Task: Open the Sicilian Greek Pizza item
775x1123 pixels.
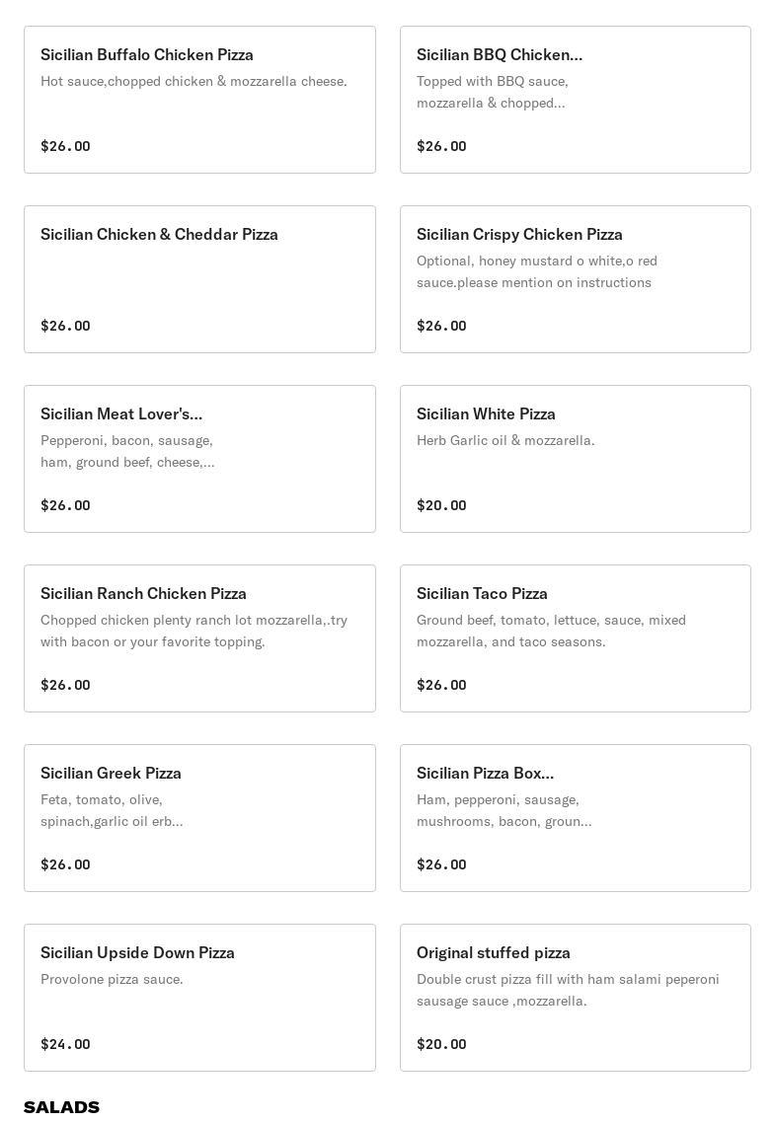Action: [x=199, y=819]
